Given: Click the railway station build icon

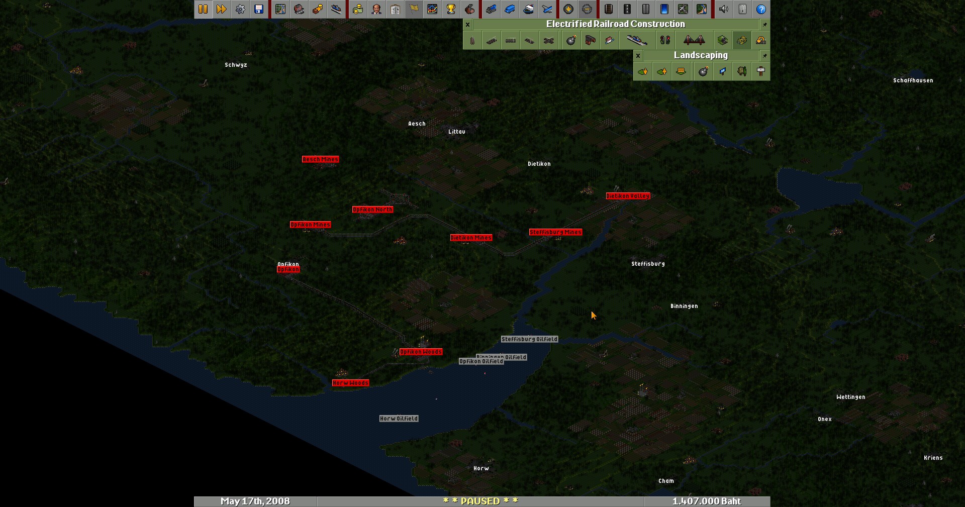Looking at the screenshot, I should pos(636,41).
